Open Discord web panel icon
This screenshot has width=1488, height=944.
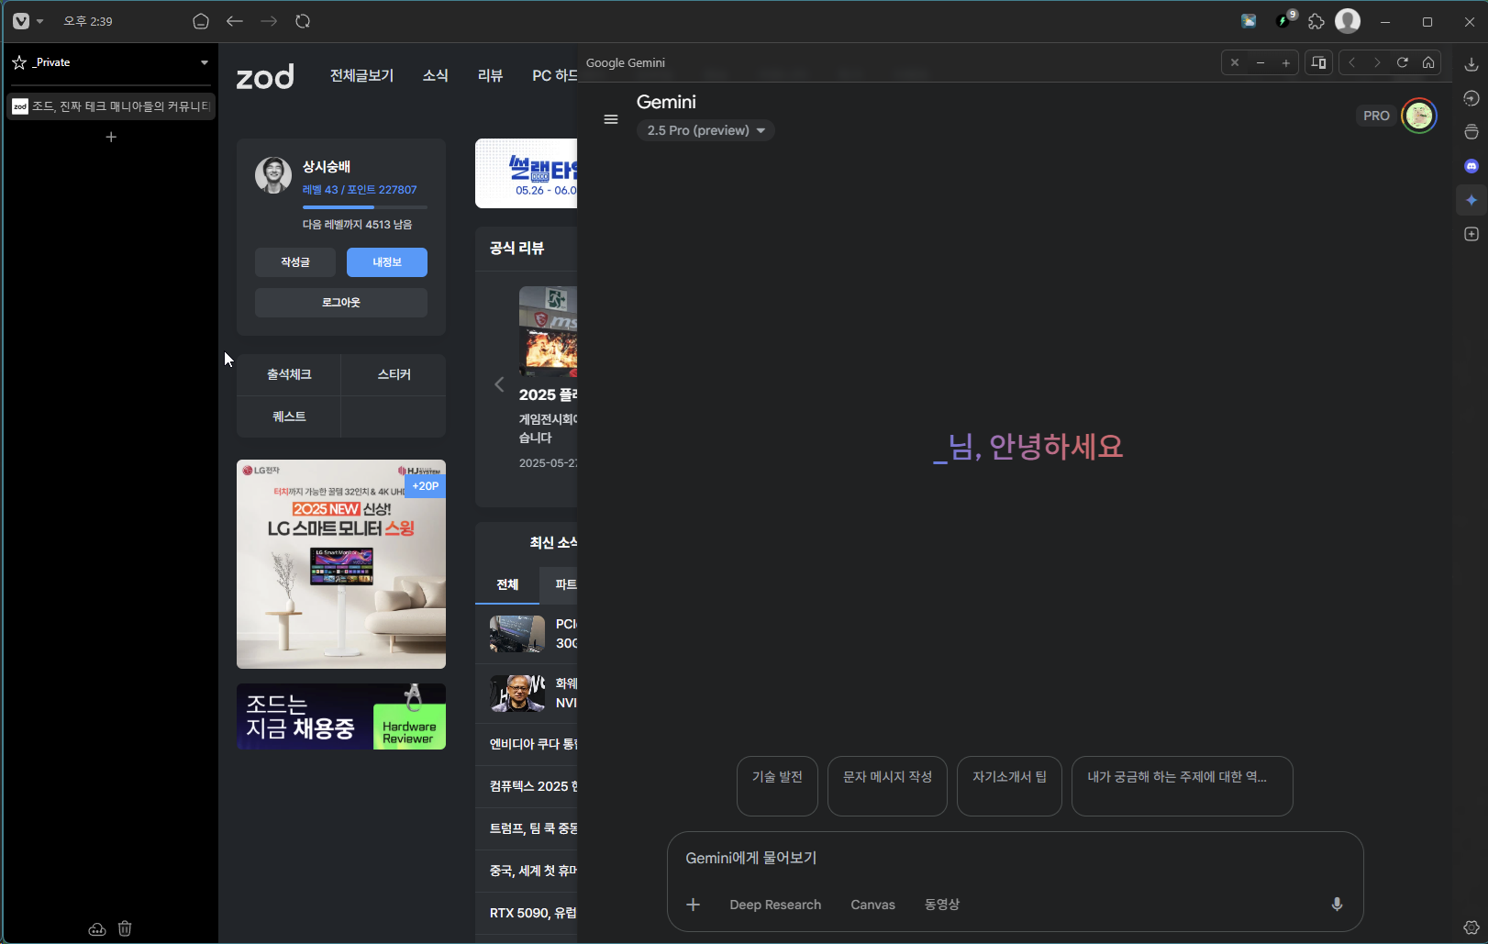[x=1471, y=166]
